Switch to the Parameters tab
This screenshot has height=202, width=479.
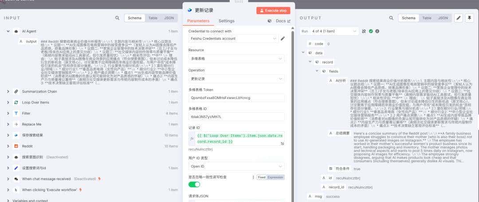click(x=198, y=21)
